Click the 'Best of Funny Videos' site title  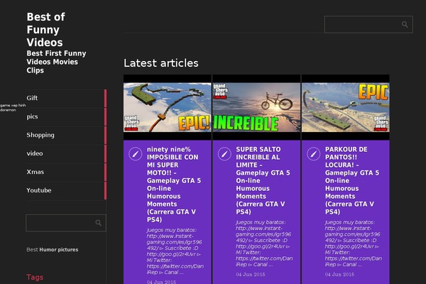pyautogui.click(x=45, y=30)
